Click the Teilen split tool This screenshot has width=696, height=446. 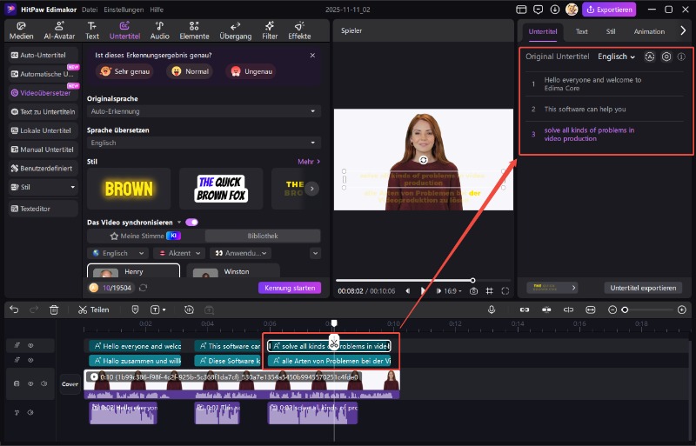pos(93,310)
